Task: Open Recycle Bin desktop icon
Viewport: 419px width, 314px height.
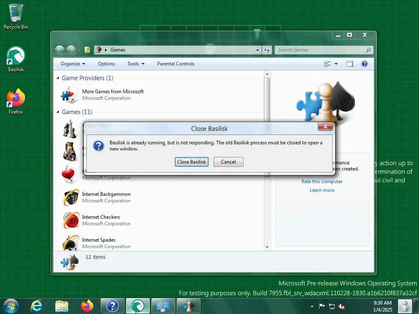Action: [16, 16]
